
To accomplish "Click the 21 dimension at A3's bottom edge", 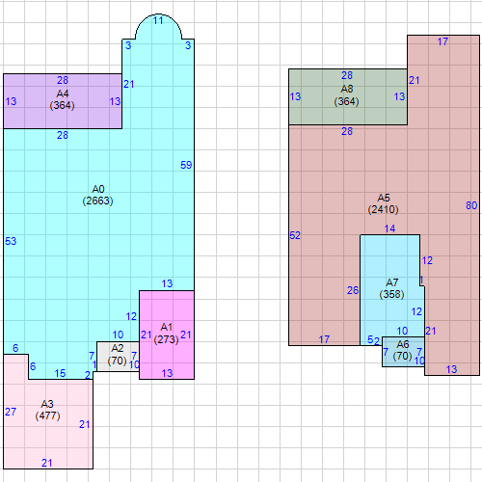I will click(x=47, y=463).
